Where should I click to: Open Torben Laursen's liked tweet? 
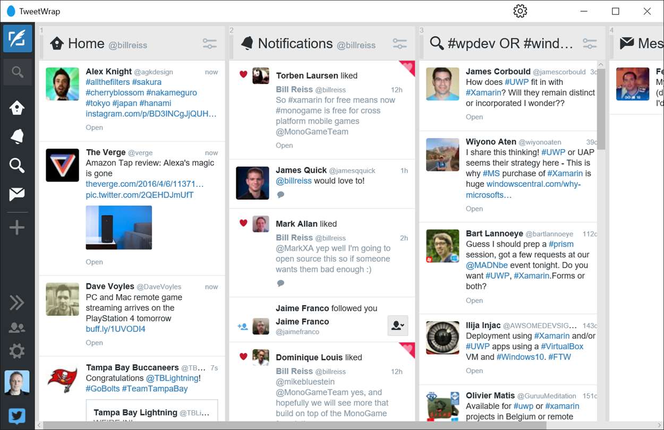[284, 145]
